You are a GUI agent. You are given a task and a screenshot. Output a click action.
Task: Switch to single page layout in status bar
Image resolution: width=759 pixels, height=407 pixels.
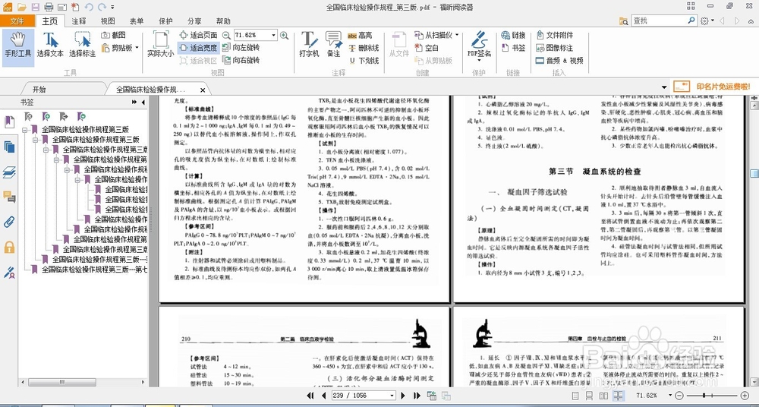click(575, 396)
